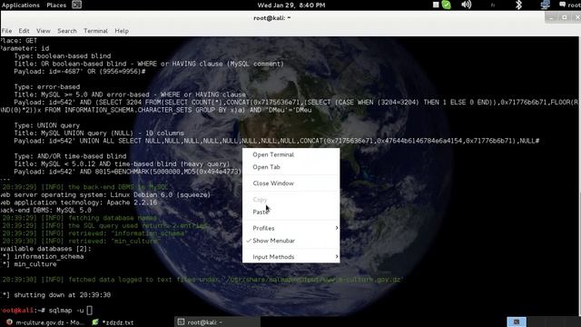Click 'web application technology: Apache 2.2.16' line
Screen dimensions: 581x327
(x=79, y=203)
